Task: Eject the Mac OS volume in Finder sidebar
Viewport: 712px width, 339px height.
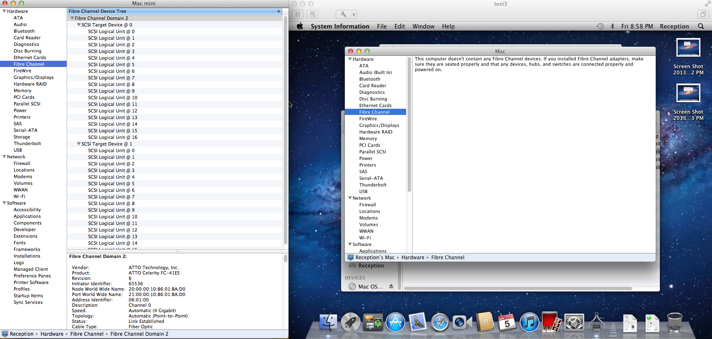Action: [x=391, y=286]
